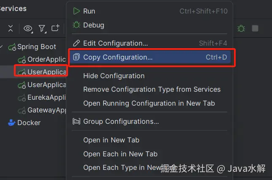Image resolution: width=272 pixels, height=180 pixels.
Task: Choose Remove Configuration Type from Services
Action: coord(152,89)
